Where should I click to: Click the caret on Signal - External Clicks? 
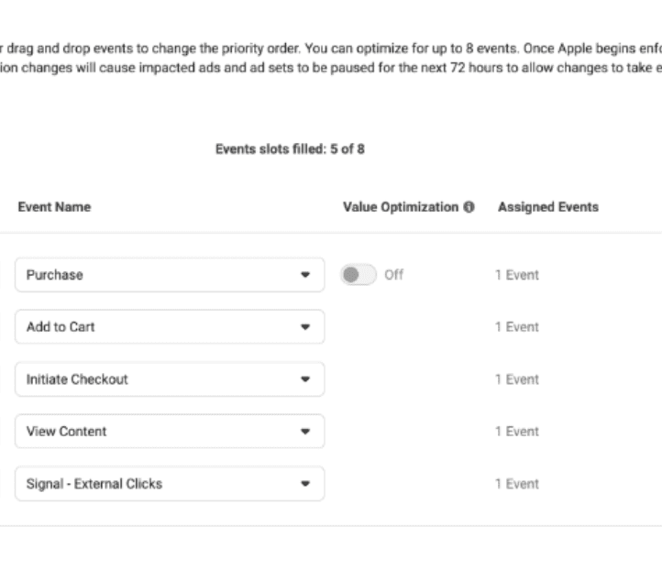tap(305, 484)
